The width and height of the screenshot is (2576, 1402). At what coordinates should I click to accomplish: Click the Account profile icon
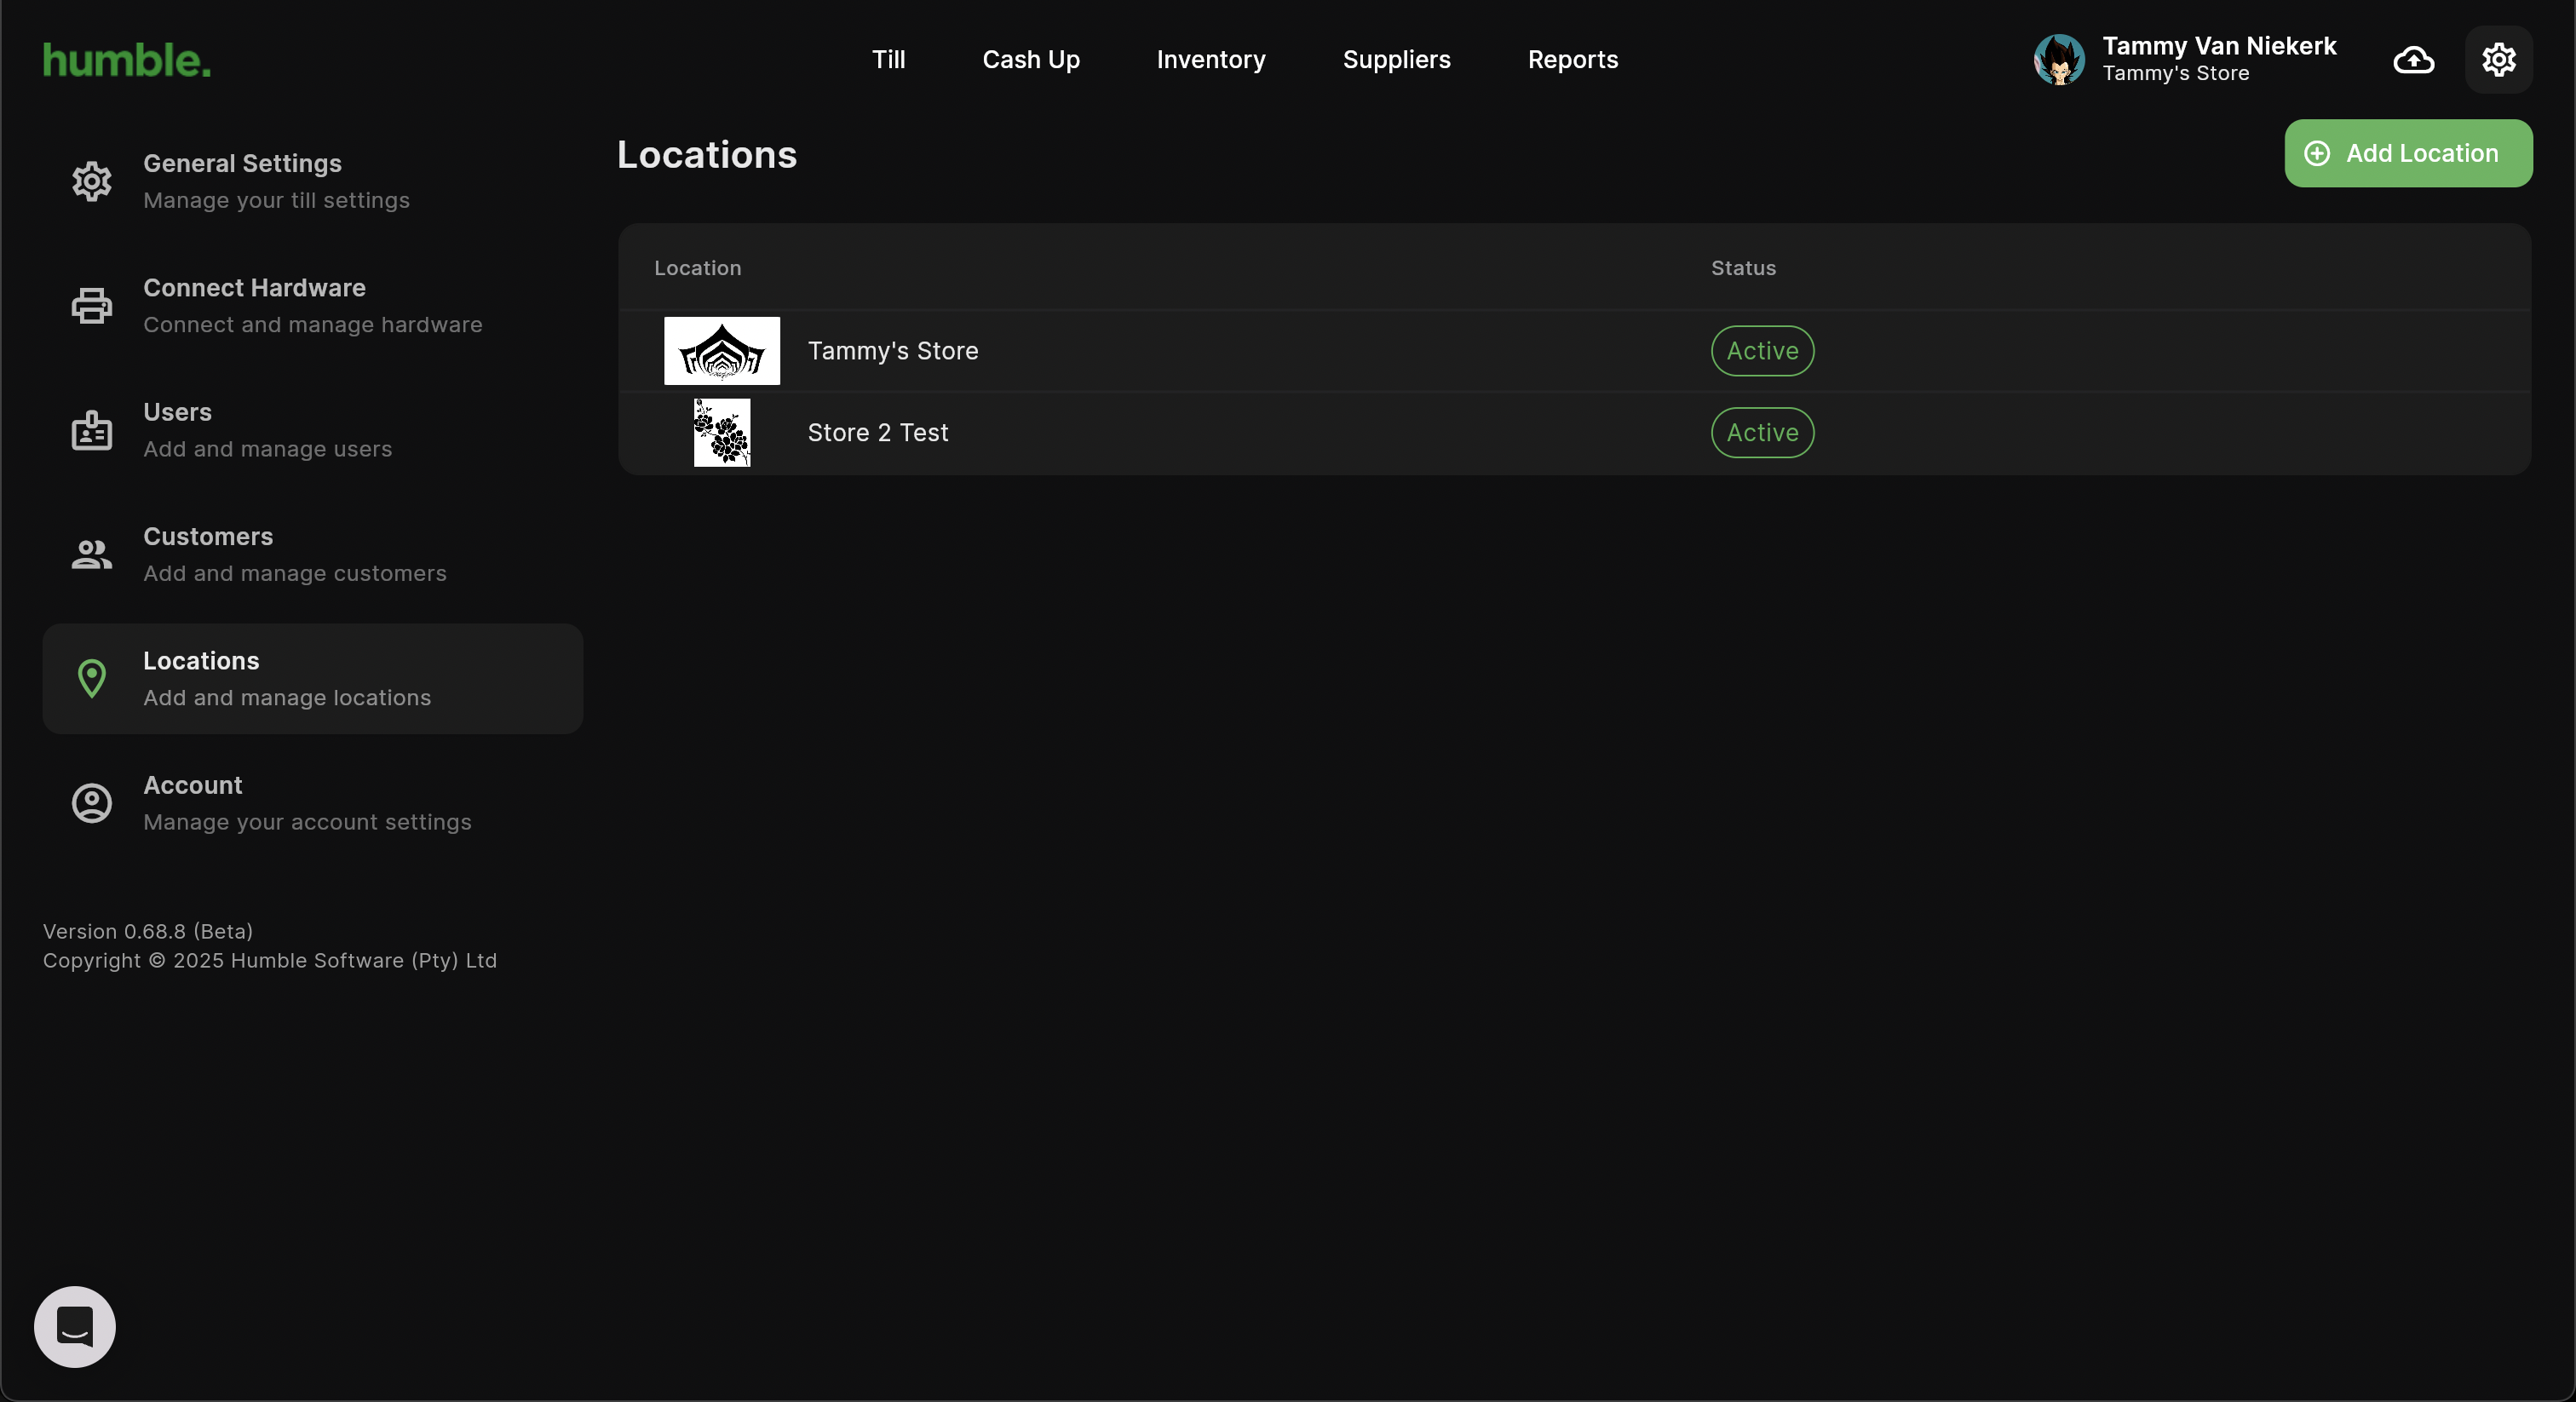[92, 802]
